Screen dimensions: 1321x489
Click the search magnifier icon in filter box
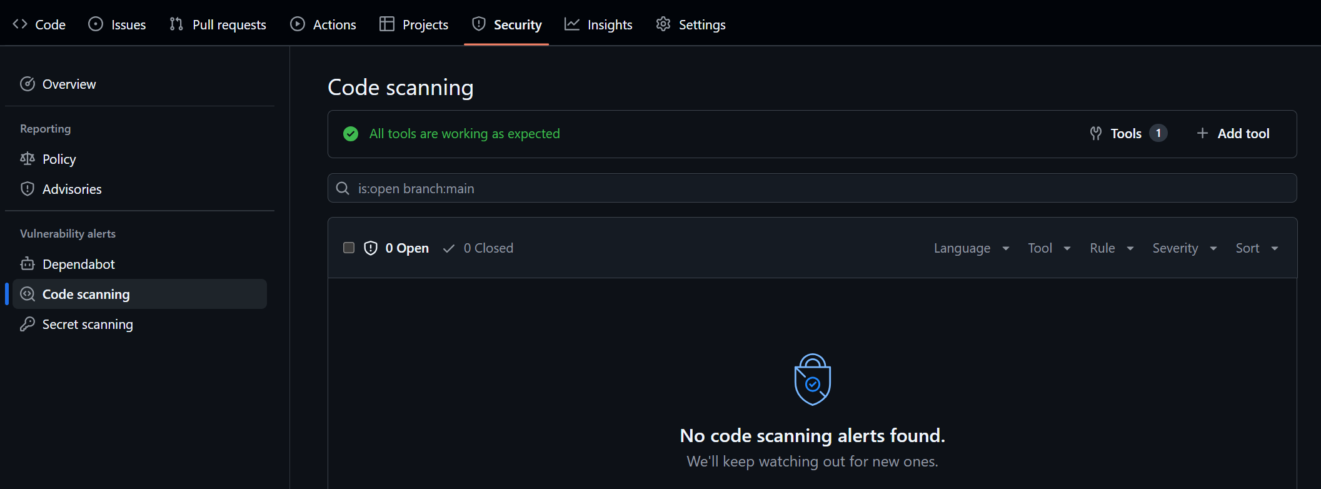point(343,188)
